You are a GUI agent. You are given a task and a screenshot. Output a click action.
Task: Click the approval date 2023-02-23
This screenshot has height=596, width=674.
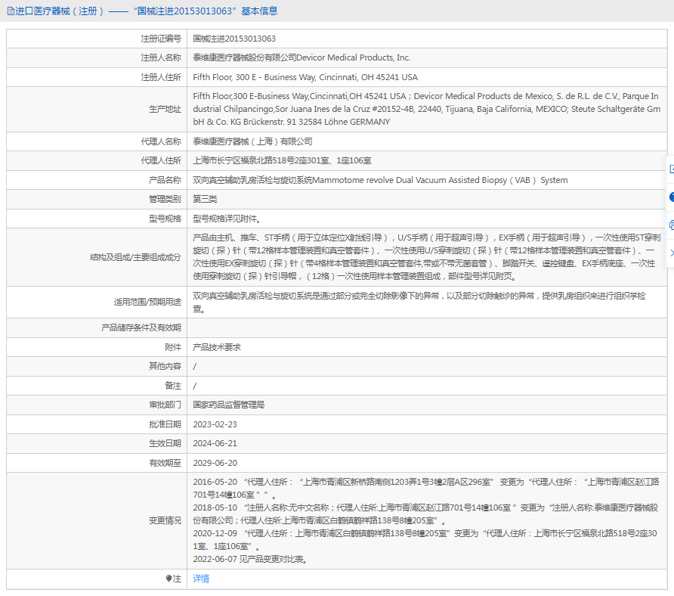215,424
